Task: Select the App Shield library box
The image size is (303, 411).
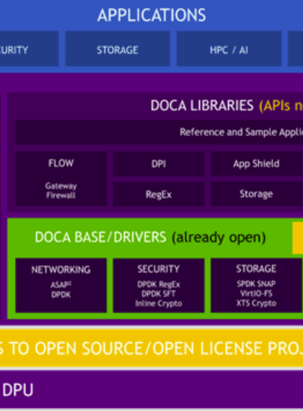Action: [x=256, y=164]
